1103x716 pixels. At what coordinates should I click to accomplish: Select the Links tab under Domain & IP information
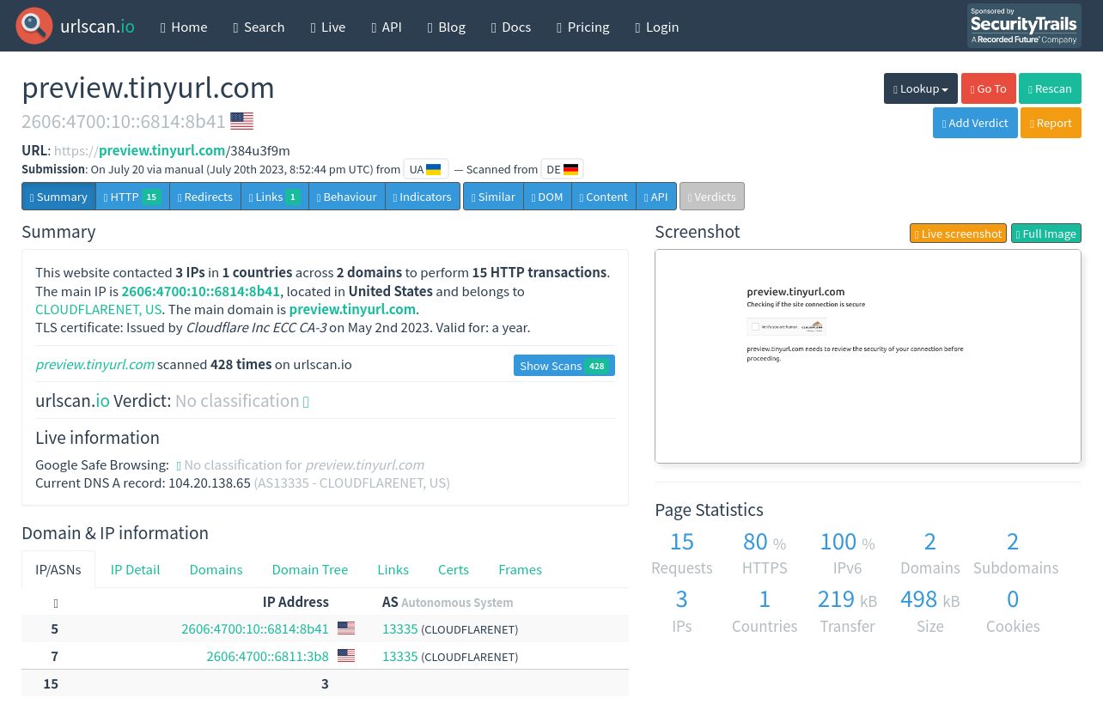393,569
